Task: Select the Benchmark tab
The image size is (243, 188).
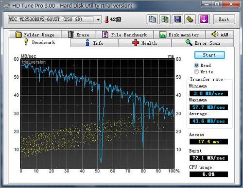Action: tap(39, 42)
